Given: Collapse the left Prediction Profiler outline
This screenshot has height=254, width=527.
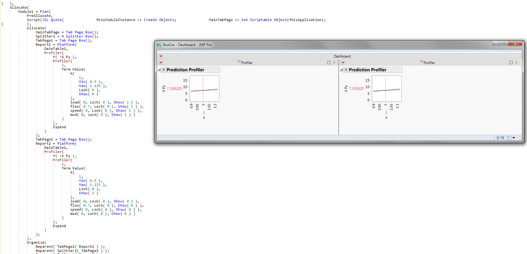Looking at the screenshot, I should click(x=159, y=70).
